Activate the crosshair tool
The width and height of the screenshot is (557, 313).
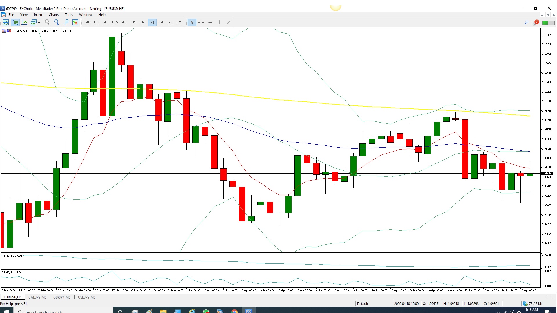(201, 22)
